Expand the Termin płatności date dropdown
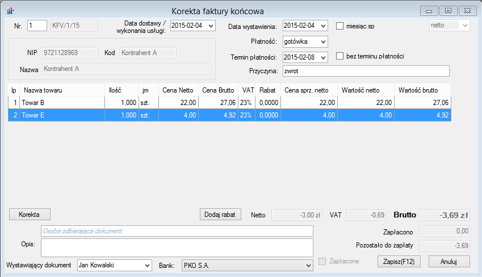482x277 pixels. coord(323,57)
